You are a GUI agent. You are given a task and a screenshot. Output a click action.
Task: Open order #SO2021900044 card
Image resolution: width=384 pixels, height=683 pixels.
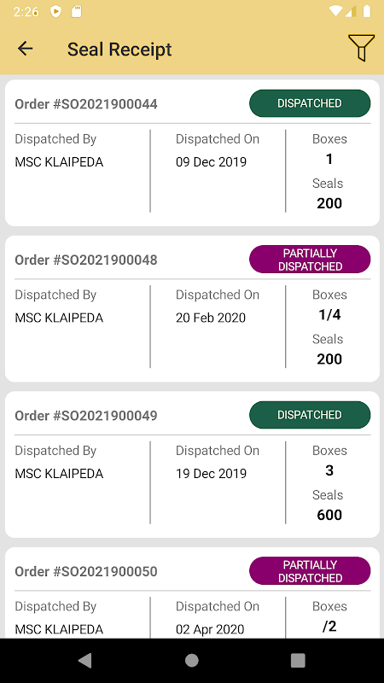tap(192, 153)
